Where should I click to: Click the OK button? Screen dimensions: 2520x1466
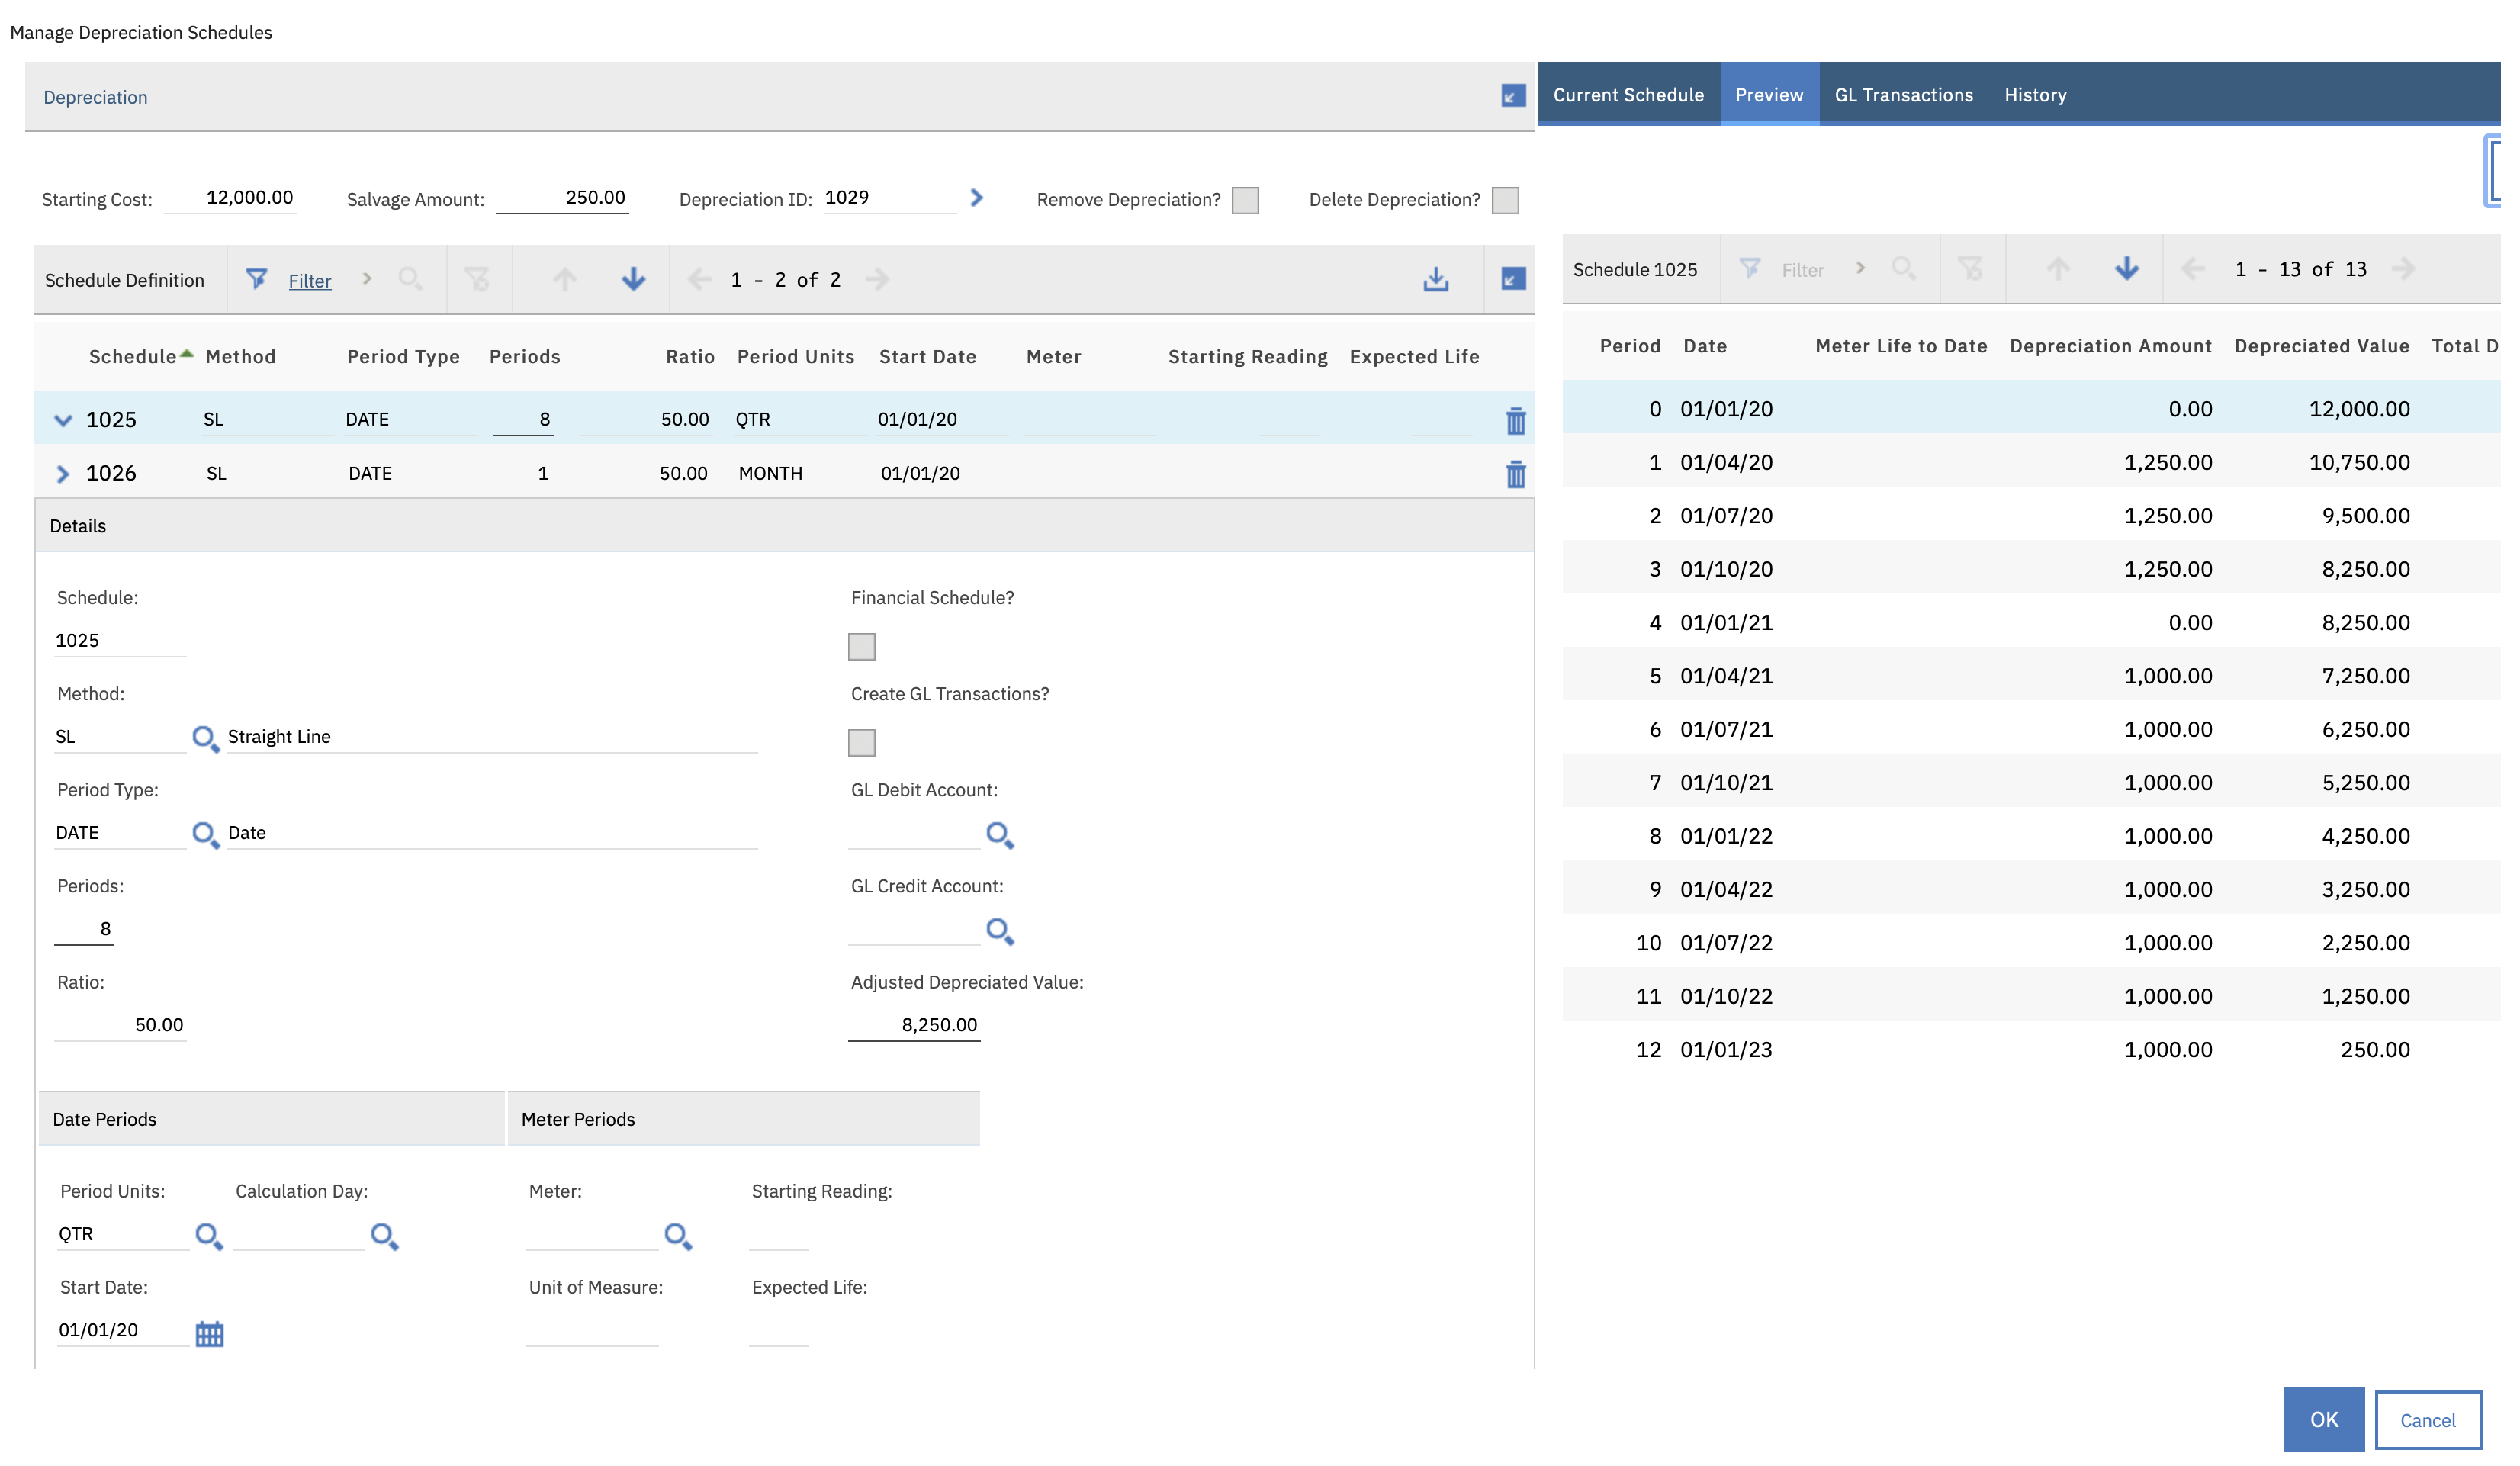(2324, 1419)
